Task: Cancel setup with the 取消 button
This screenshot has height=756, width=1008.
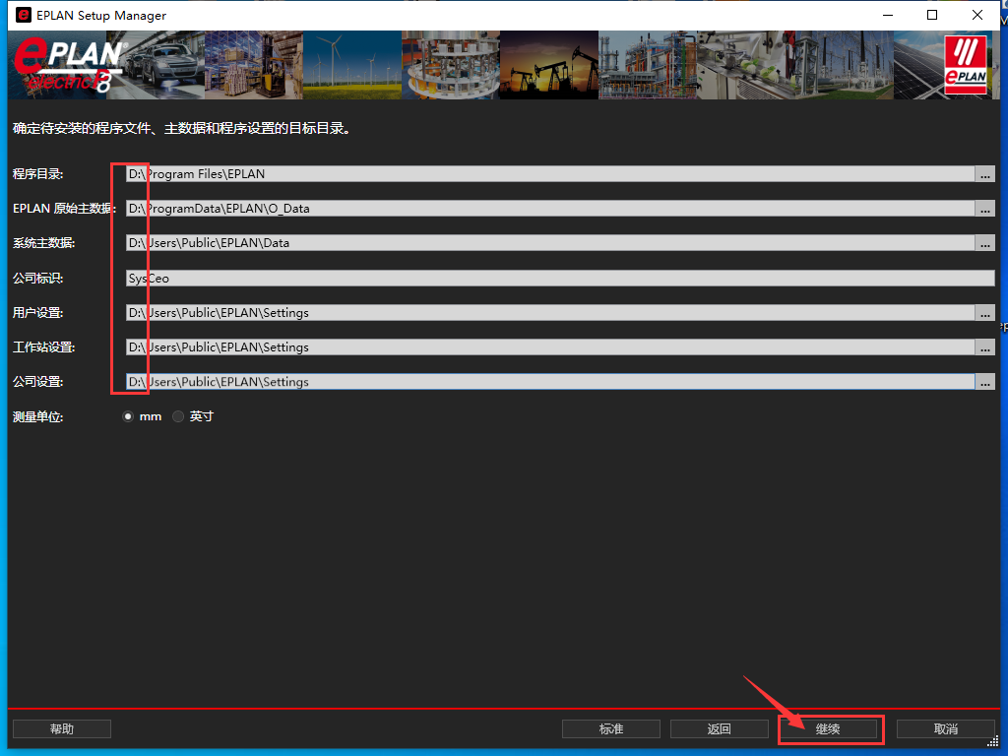Action: [945, 729]
